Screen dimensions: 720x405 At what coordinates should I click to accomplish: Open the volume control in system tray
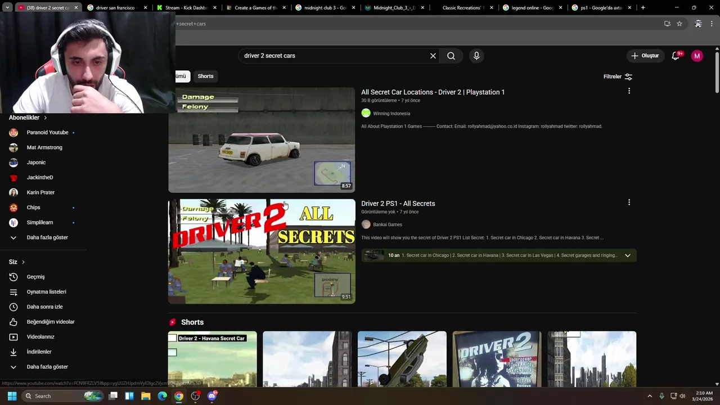coord(682,396)
